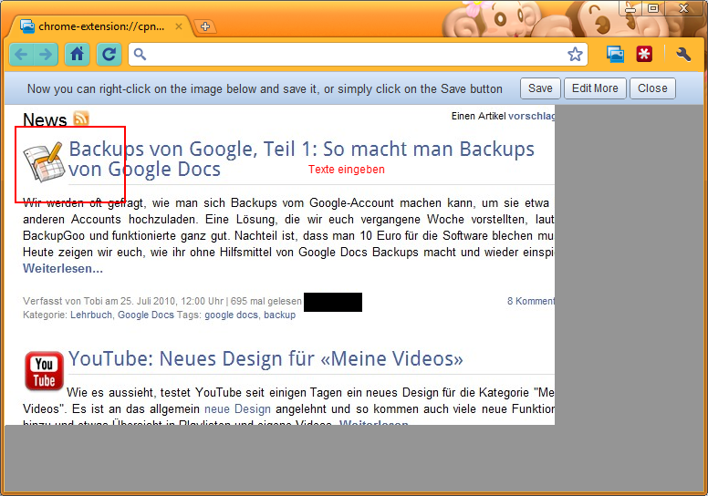Image resolution: width=708 pixels, height=496 pixels.
Task: Click the Verfasst von Tobi byline text
Action: [x=162, y=301]
